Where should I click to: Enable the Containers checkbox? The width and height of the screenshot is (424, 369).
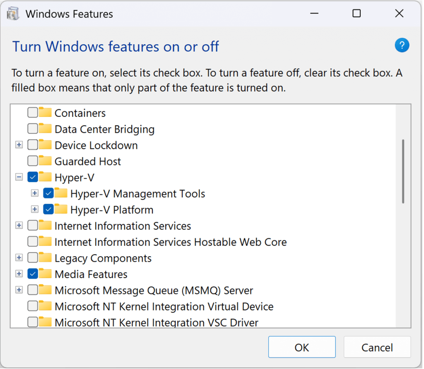pyautogui.click(x=32, y=113)
